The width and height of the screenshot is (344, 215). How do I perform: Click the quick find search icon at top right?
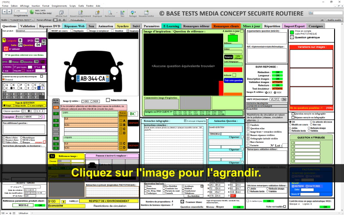click(x=311, y=13)
